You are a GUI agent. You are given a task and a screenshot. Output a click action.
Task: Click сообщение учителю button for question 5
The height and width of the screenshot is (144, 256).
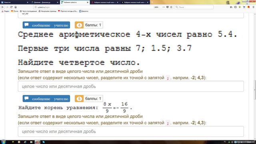(x=46, y=99)
